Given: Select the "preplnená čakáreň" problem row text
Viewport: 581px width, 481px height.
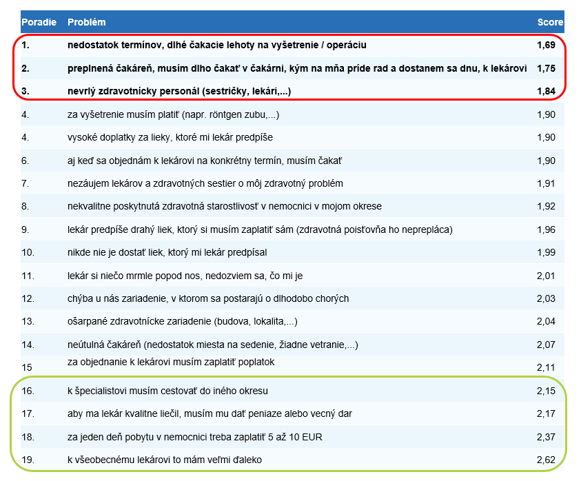Looking at the screenshot, I should [297, 68].
